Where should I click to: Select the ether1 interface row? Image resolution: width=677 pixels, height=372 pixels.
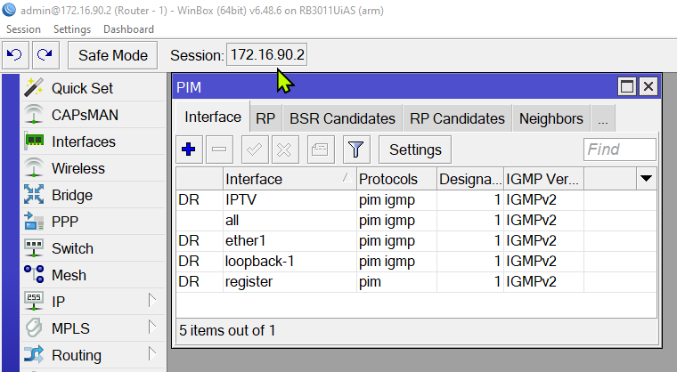(416, 240)
